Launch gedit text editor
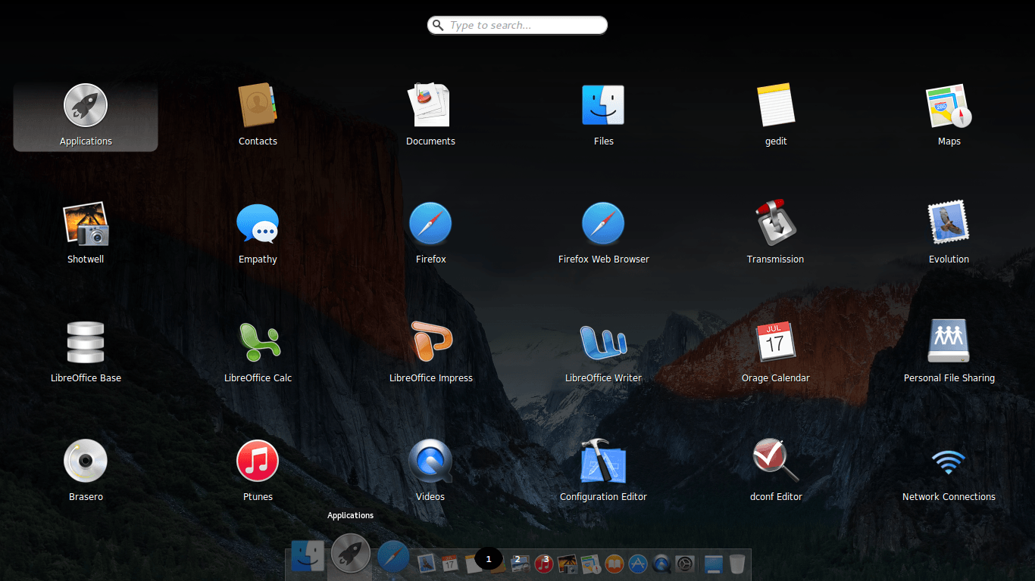Viewport: 1035px width, 581px height. click(776, 116)
